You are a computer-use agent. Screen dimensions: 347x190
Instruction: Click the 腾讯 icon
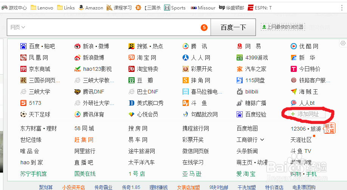pos(186,46)
